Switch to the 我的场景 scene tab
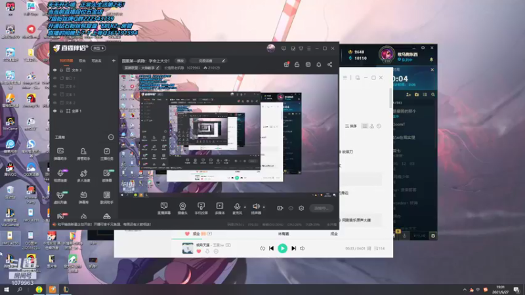Screen dimensions: 525x295 click(66, 61)
